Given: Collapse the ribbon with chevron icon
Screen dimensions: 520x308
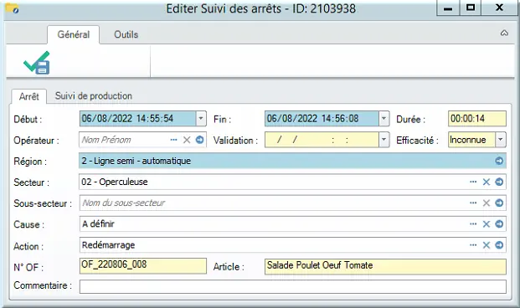Looking at the screenshot, I should [x=504, y=33].
